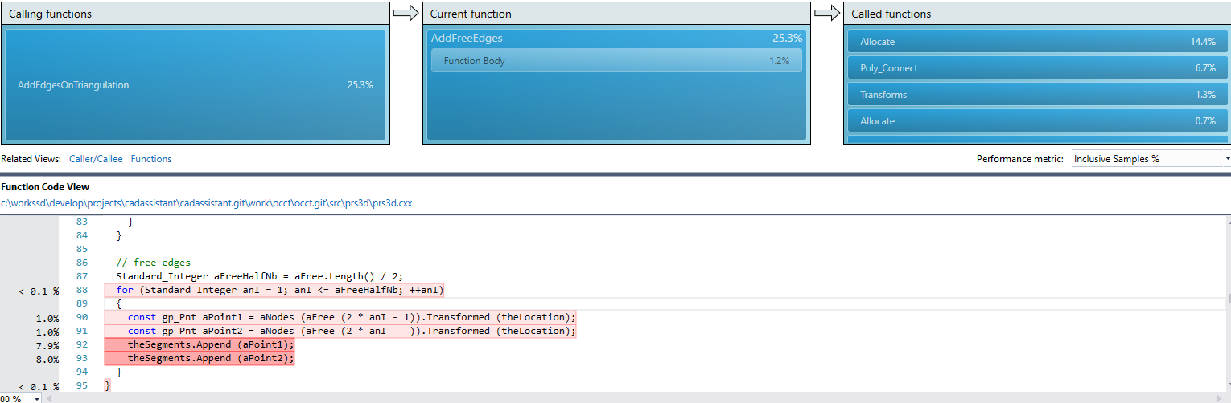This screenshot has height=403, width=1231.
Task: Click the for loop on line 88
Action: [279, 290]
